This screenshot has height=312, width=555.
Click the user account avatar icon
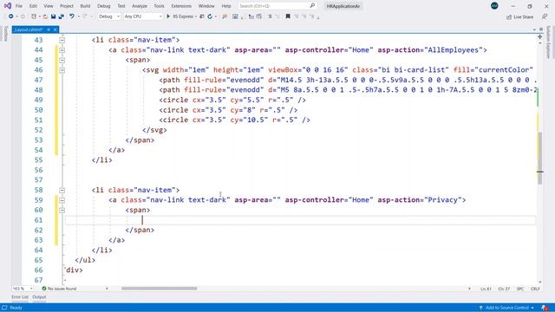tap(494, 6)
